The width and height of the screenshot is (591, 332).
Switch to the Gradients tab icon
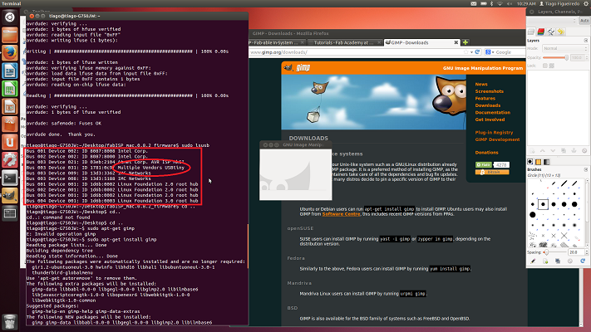(546, 162)
